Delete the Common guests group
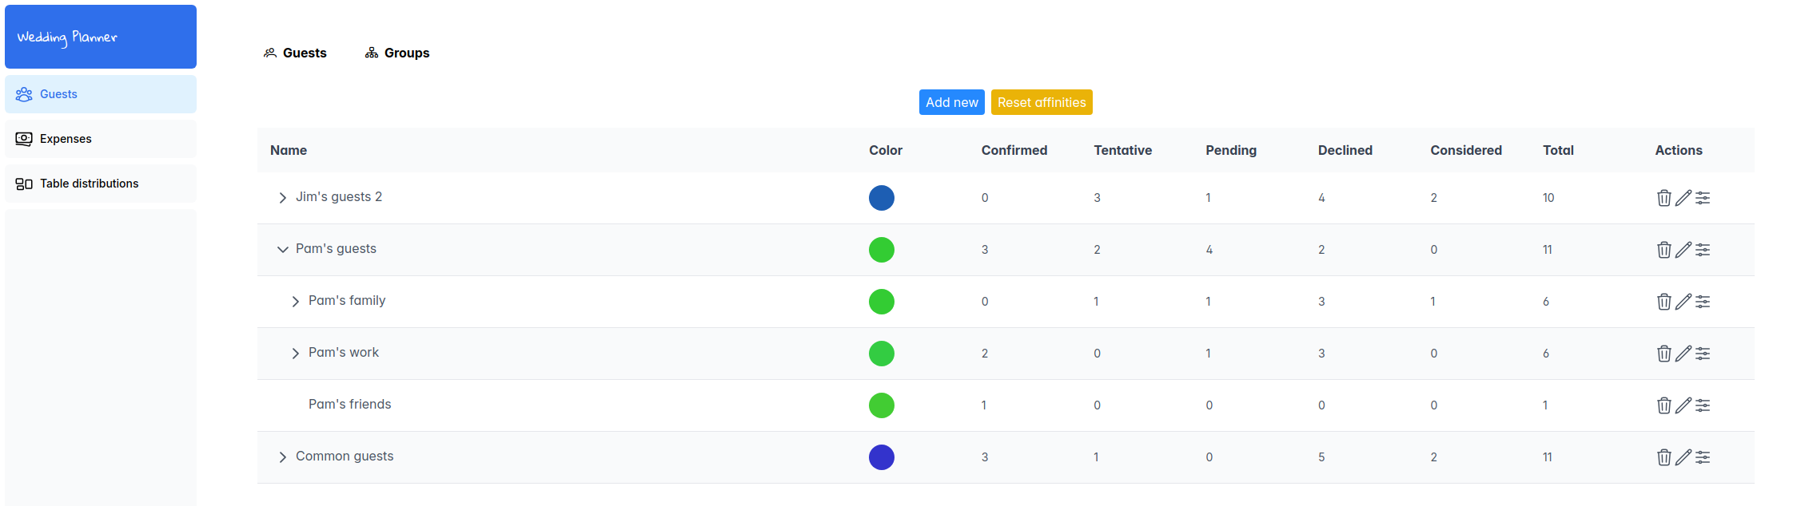Viewport: 1797px width, 506px height. coord(1664,457)
